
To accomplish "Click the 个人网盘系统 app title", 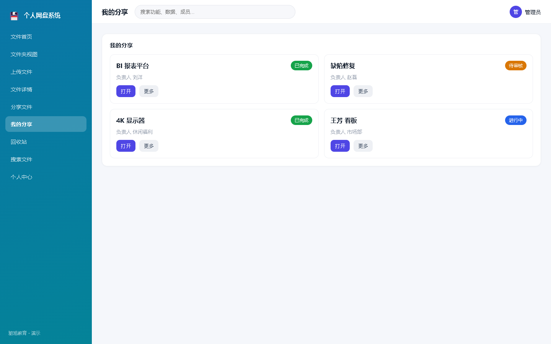I will click(x=42, y=16).
